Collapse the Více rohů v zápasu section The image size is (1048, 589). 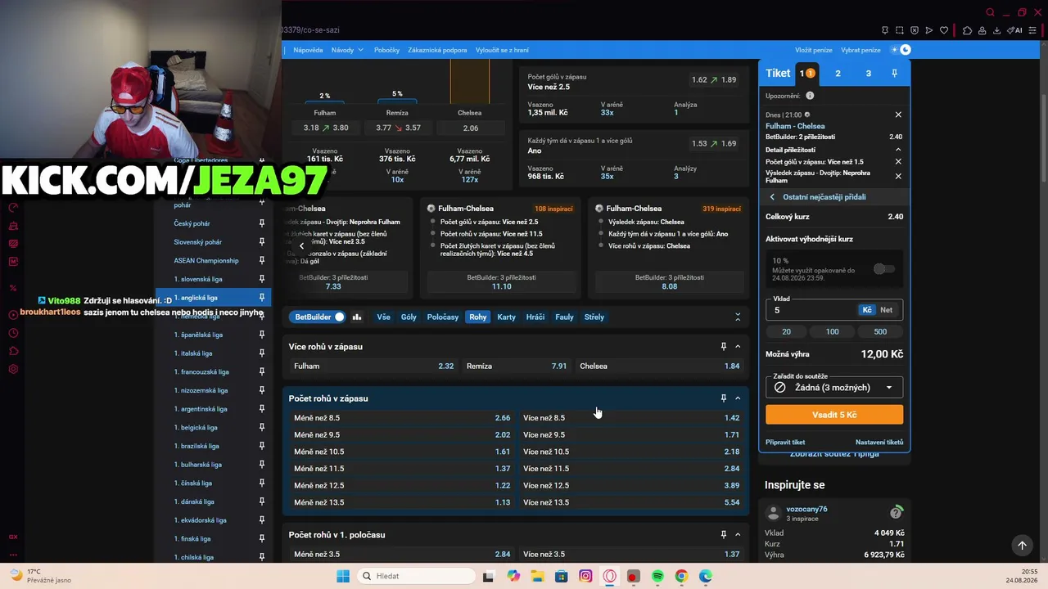(738, 347)
